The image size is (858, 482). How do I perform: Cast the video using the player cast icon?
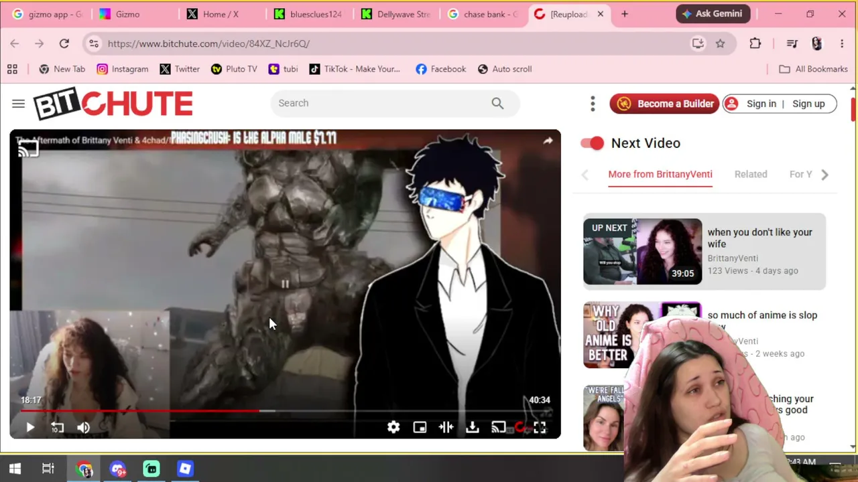498,427
